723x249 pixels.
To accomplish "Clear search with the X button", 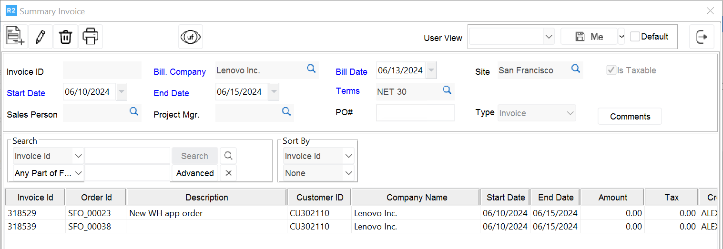I will [x=228, y=173].
